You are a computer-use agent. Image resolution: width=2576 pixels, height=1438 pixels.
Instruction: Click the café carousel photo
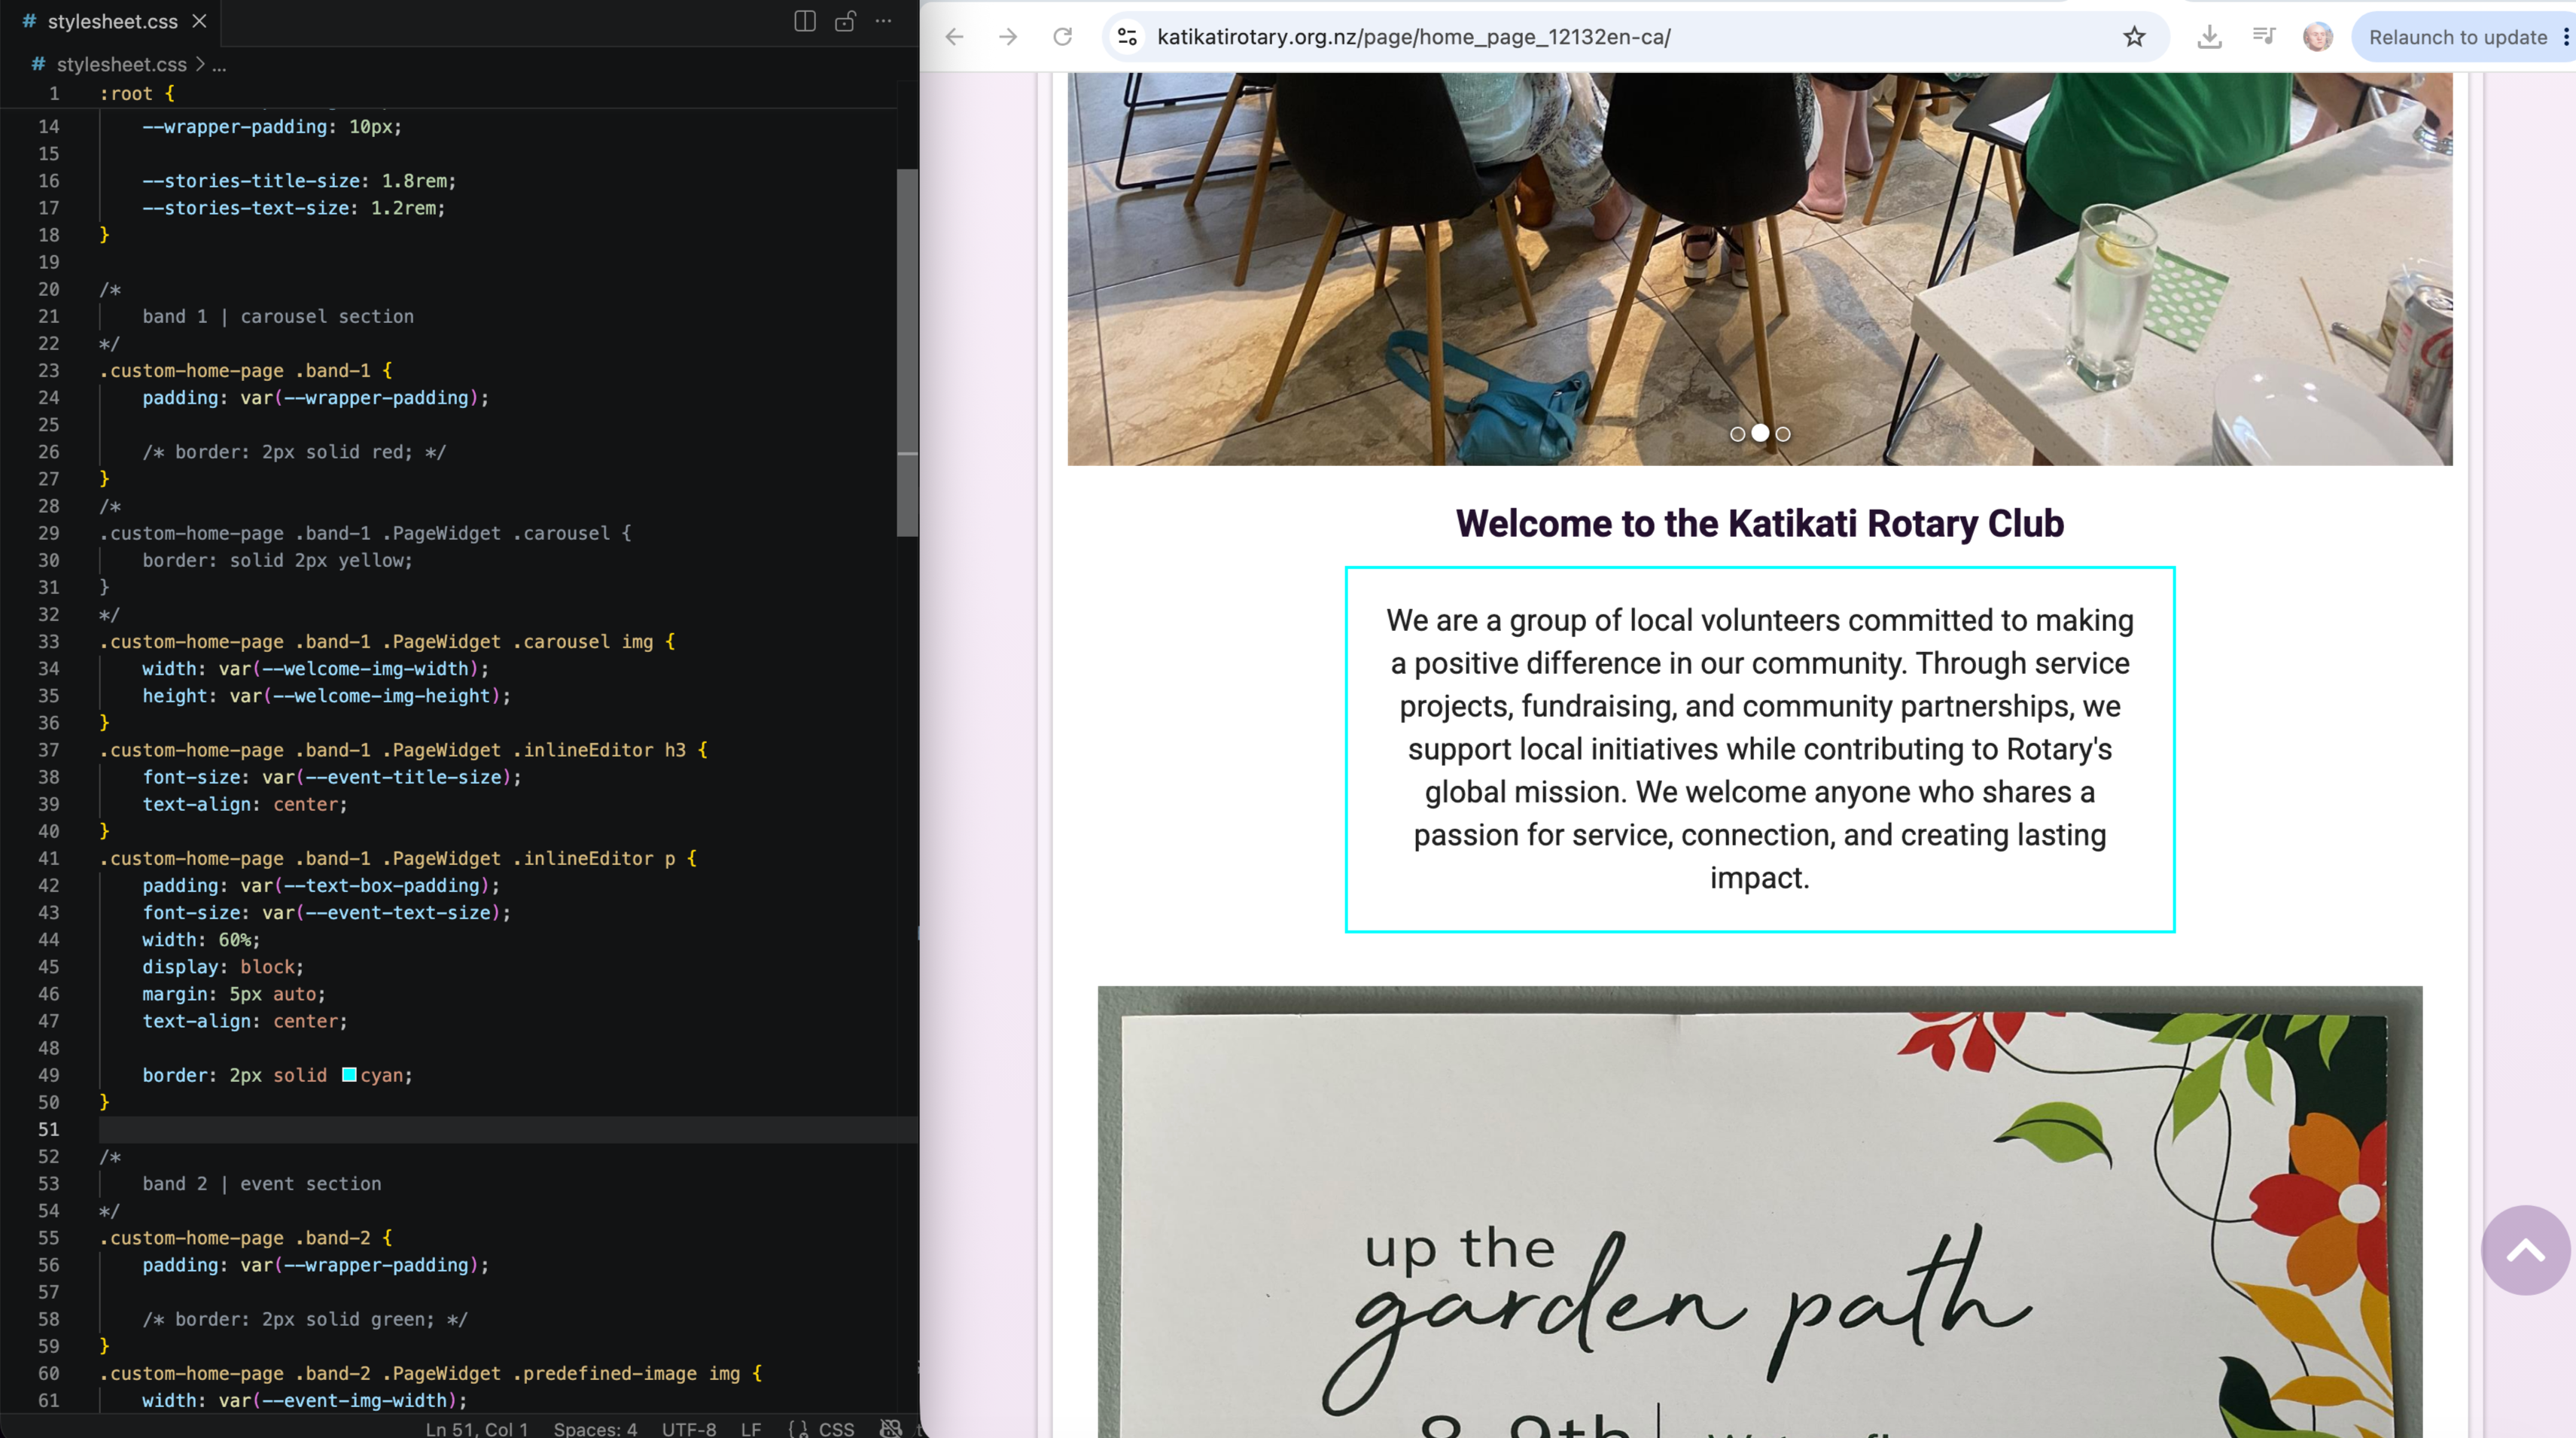[1760, 268]
